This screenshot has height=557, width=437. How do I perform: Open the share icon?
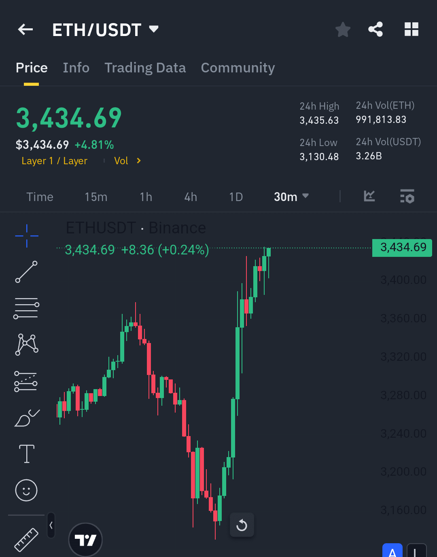(375, 30)
